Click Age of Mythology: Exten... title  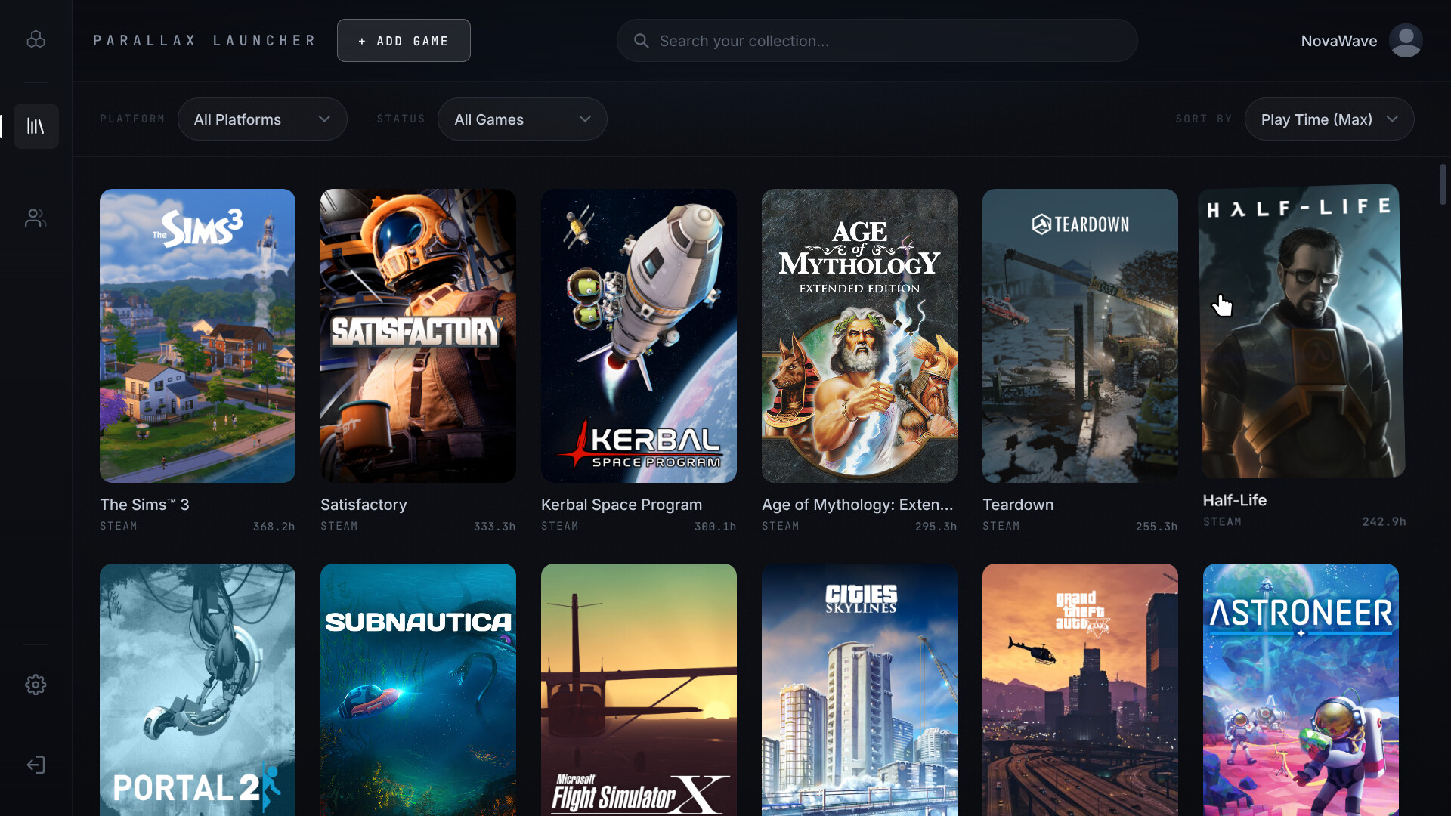coord(858,505)
